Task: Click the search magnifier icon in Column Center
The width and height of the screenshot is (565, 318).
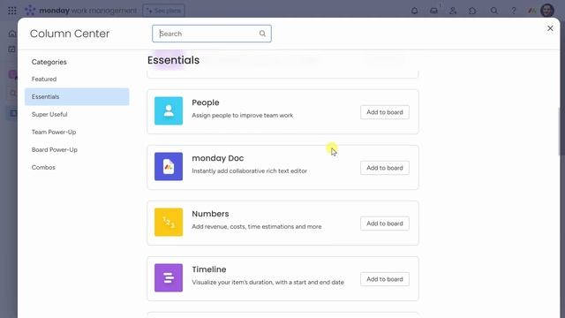Action: click(262, 34)
